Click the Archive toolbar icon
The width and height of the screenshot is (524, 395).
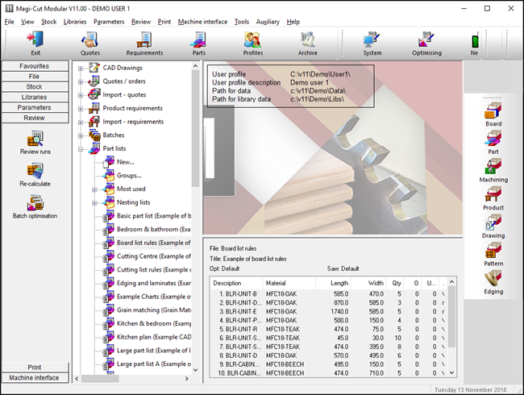(x=307, y=42)
